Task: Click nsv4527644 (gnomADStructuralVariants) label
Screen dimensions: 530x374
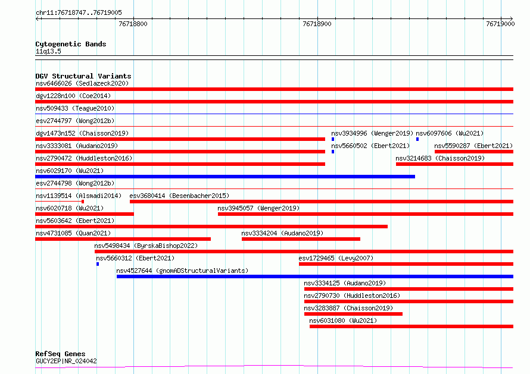Action: tap(182, 271)
